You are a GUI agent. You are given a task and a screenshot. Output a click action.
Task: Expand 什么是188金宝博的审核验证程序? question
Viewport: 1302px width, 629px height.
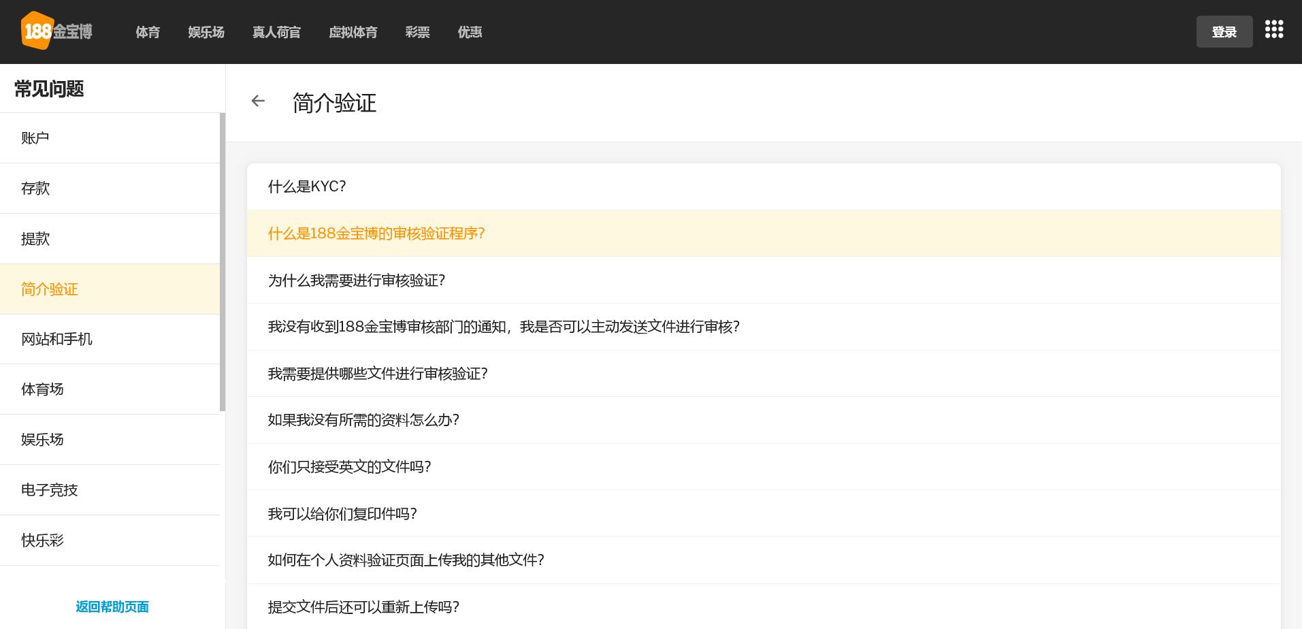[x=764, y=233]
